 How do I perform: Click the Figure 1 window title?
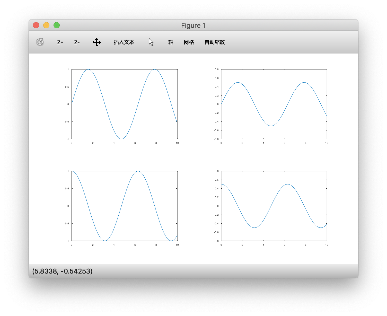pos(193,25)
